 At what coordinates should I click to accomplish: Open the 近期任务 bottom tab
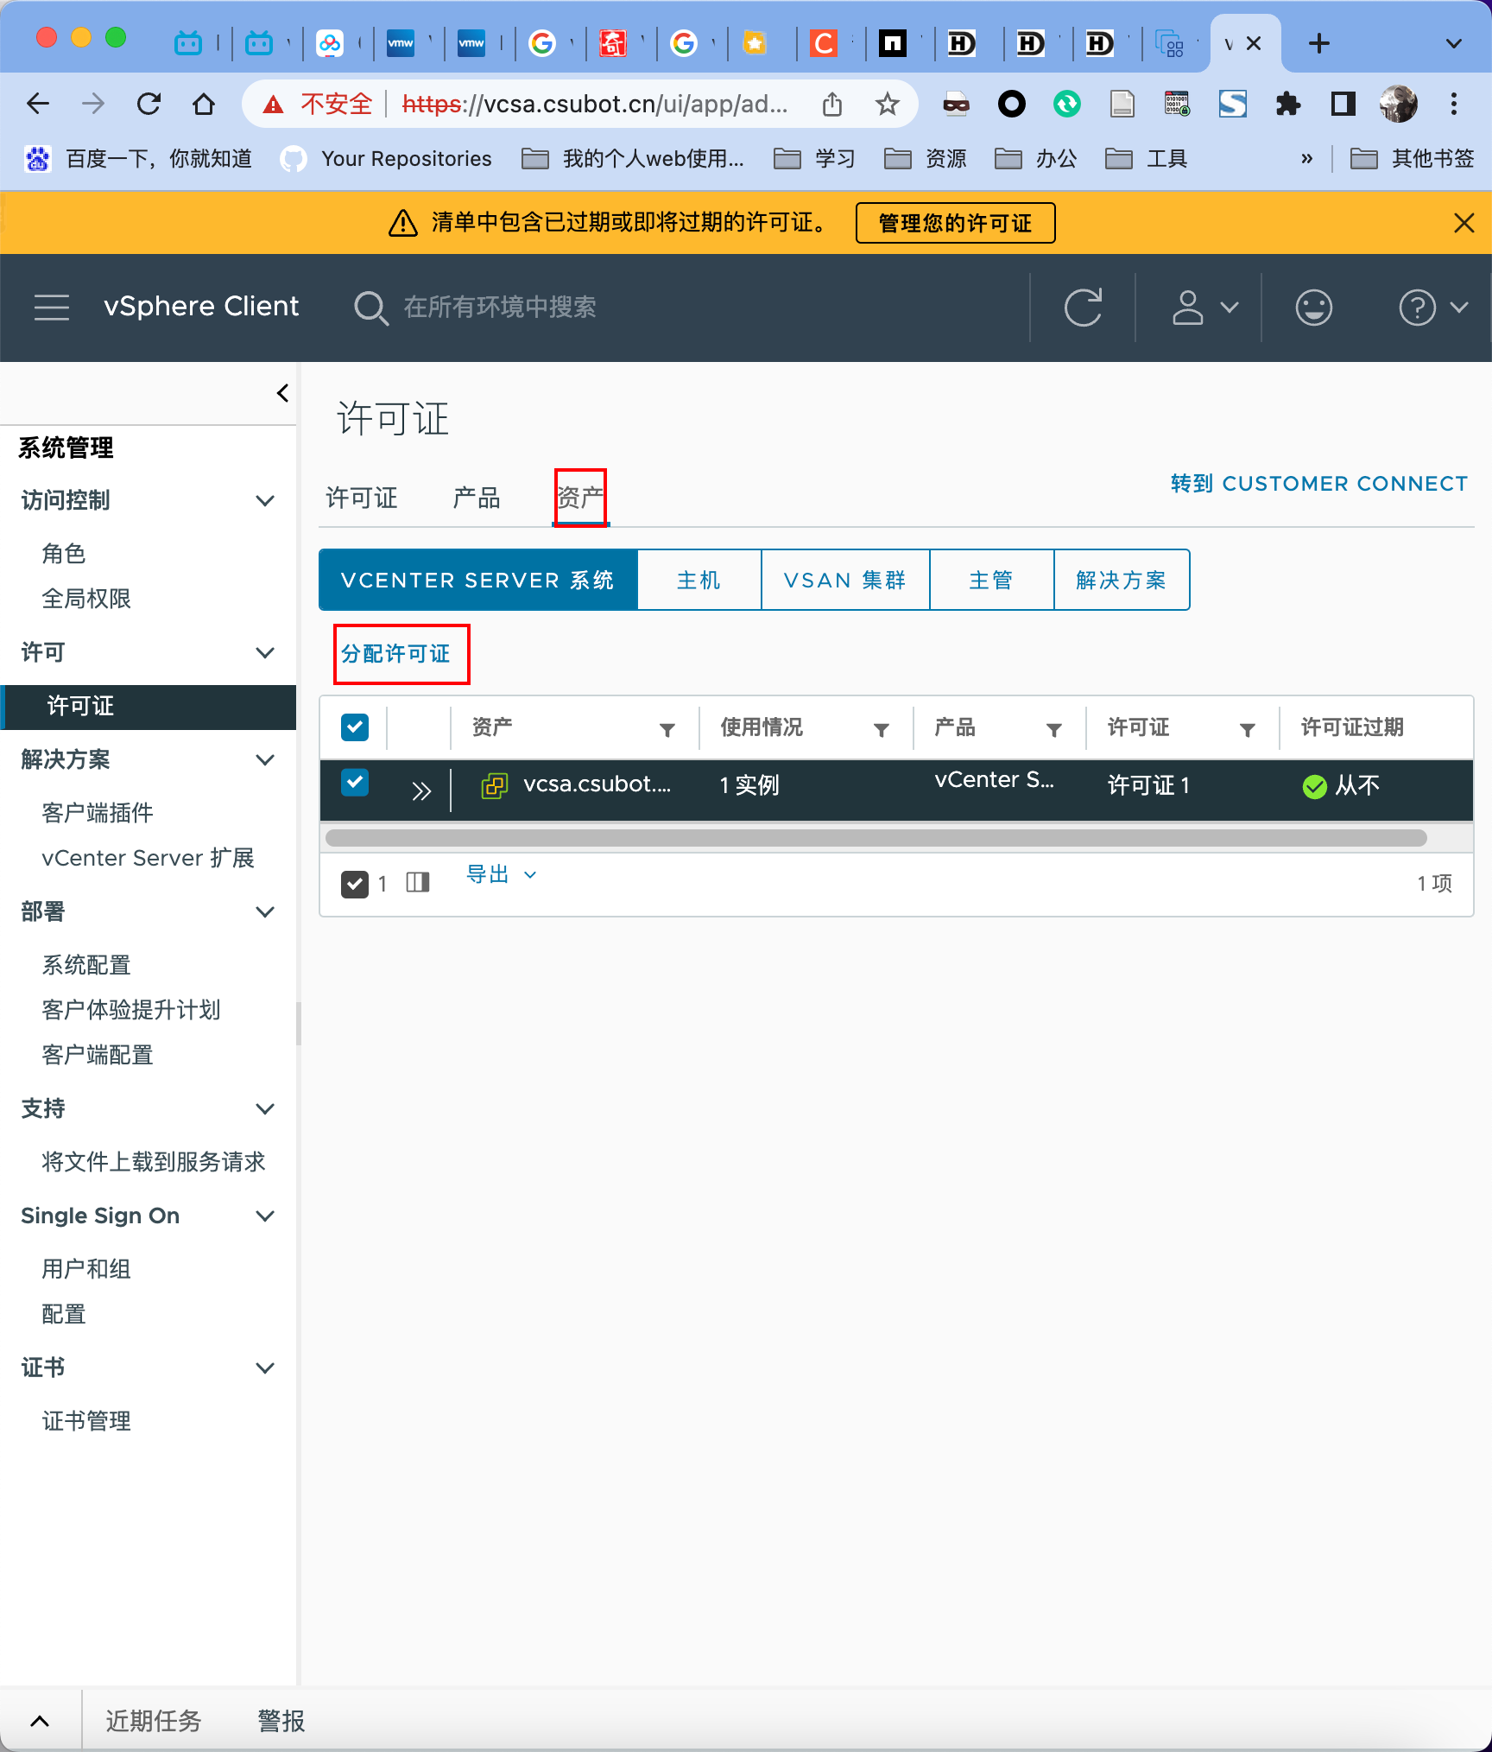point(154,1721)
